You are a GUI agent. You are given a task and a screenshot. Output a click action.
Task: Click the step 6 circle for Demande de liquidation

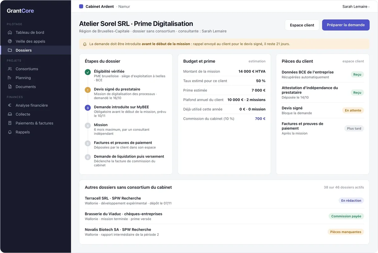[88, 157]
